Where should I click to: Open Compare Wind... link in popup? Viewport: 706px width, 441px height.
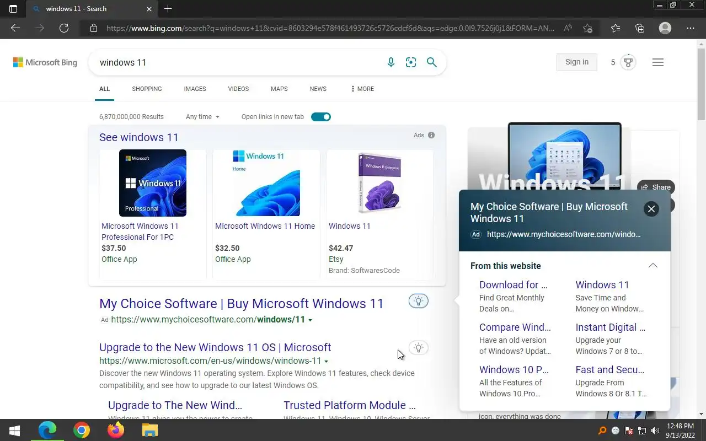(515, 327)
